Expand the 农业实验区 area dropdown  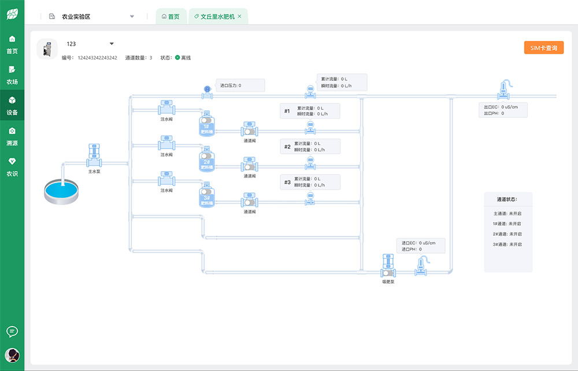point(132,17)
